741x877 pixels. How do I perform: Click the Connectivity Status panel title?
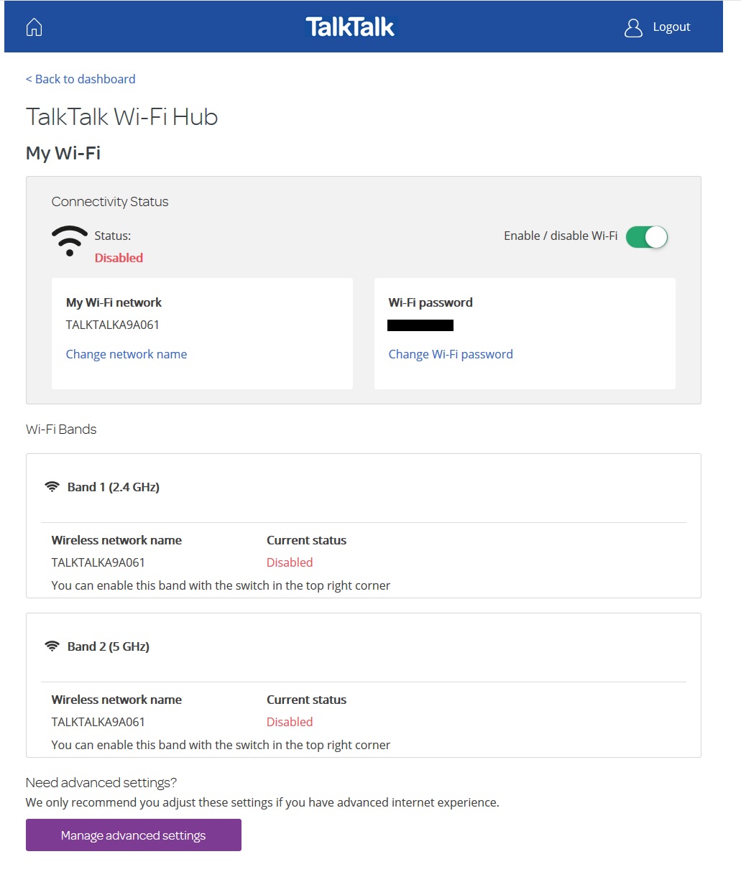click(109, 202)
